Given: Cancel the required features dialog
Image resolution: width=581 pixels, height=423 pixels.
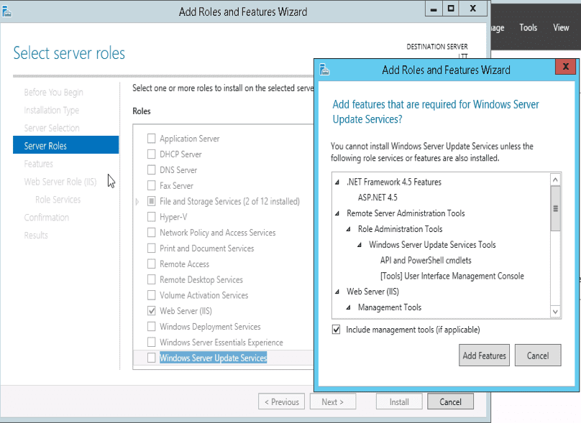Looking at the screenshot, I should pyautogui.click(x=537, y=355).
